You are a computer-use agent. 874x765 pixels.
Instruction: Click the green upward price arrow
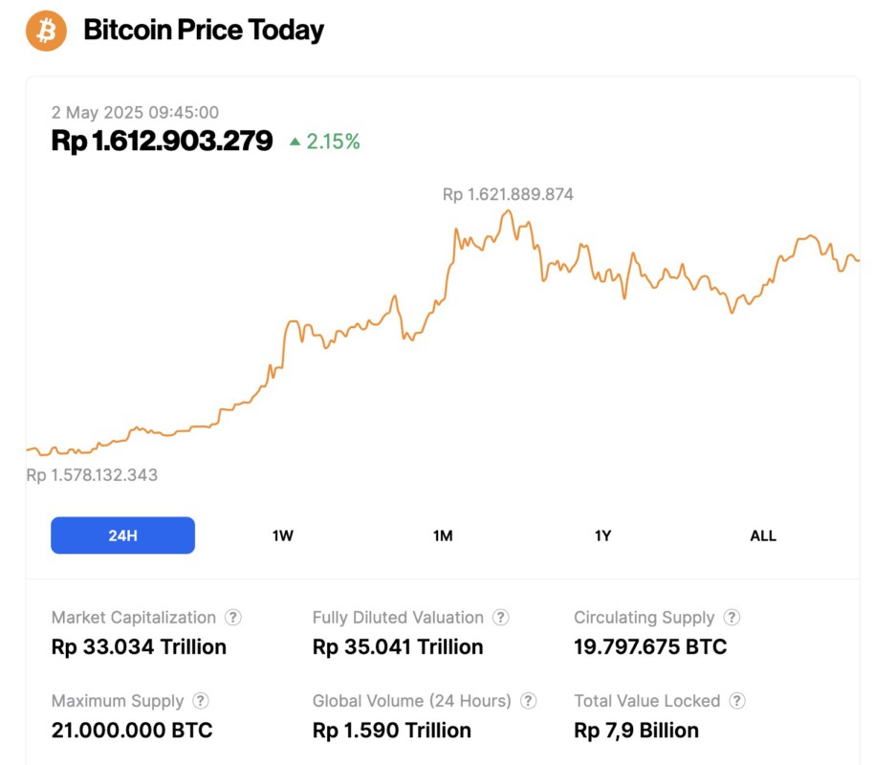point(297,140)
